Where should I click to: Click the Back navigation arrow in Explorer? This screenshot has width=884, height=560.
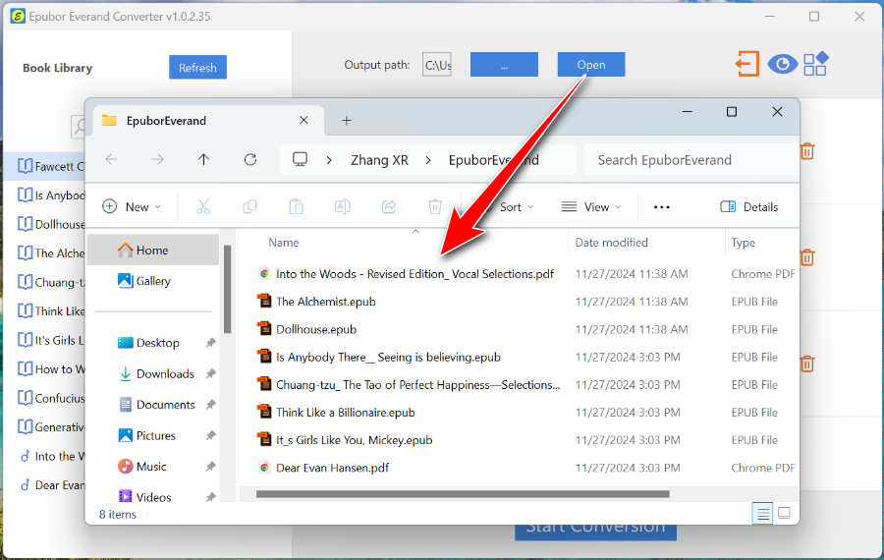(111, 159)
